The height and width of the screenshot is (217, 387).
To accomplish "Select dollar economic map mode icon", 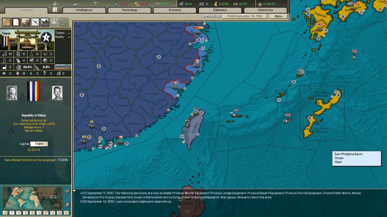I will click(x=25, y=212).
